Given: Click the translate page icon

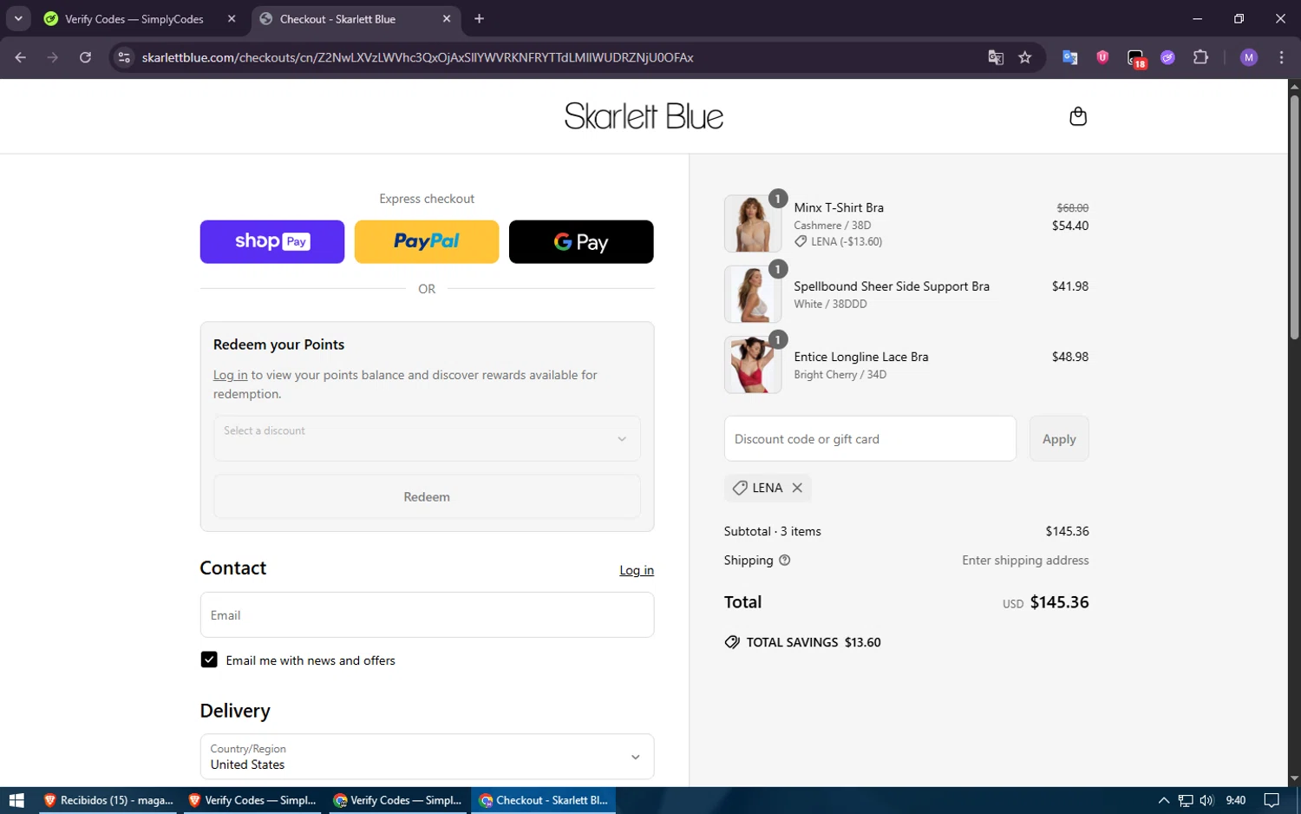Looking at the screenshot, I should (x=996, y=57).
